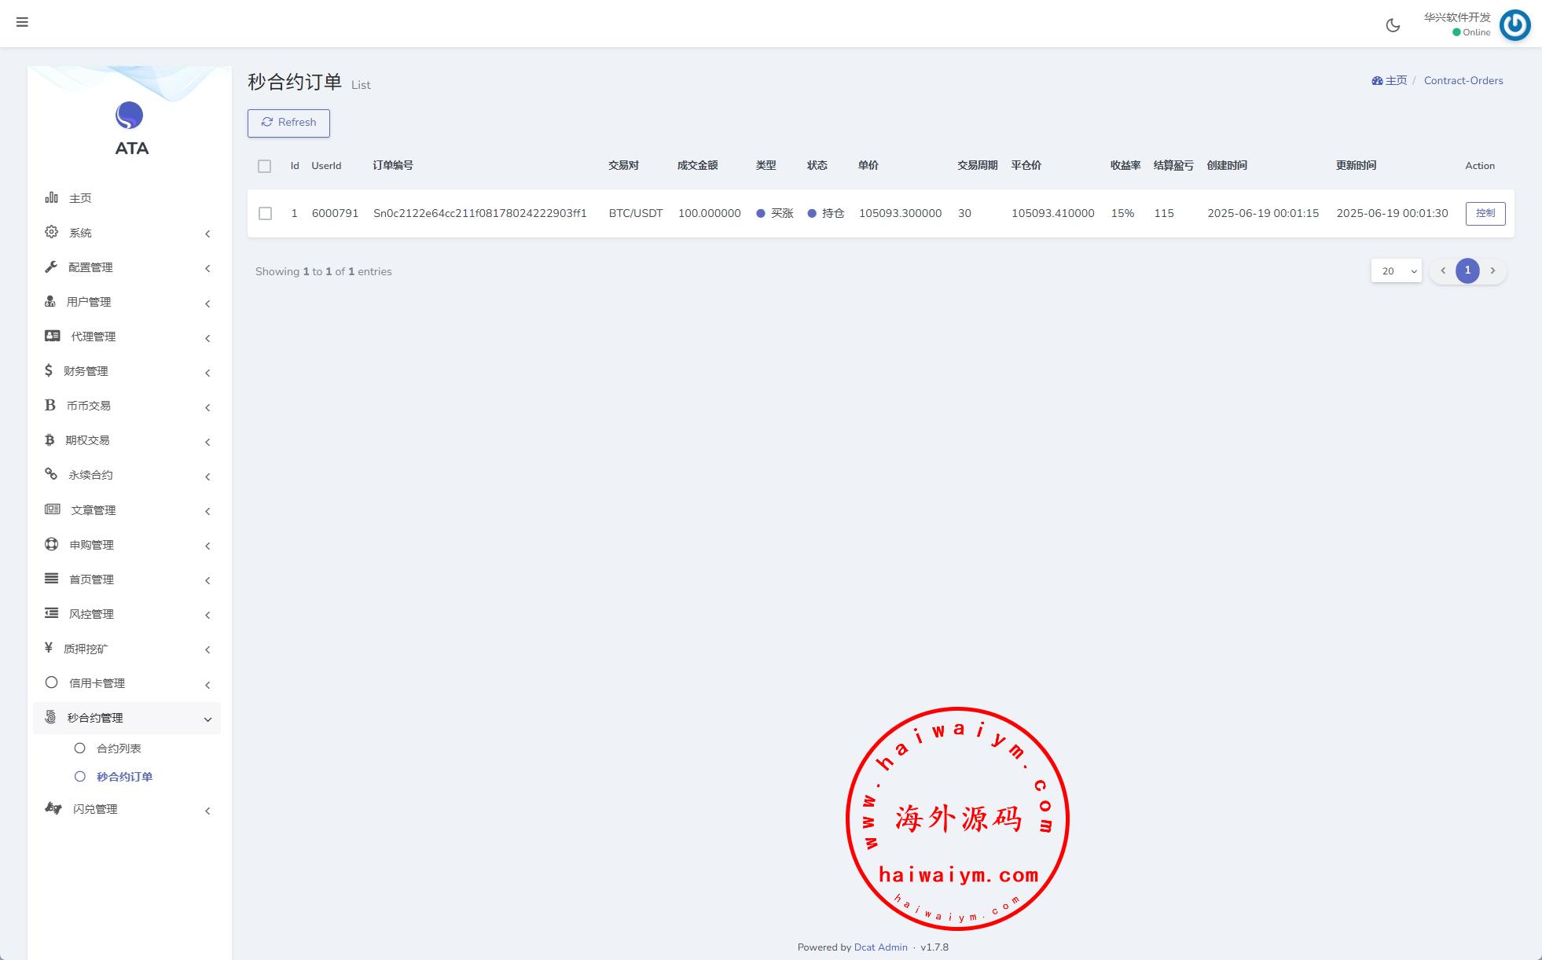Open the page size 20 dropdown
Viewport: 1542px width, 960px height.
(1396, 270)
